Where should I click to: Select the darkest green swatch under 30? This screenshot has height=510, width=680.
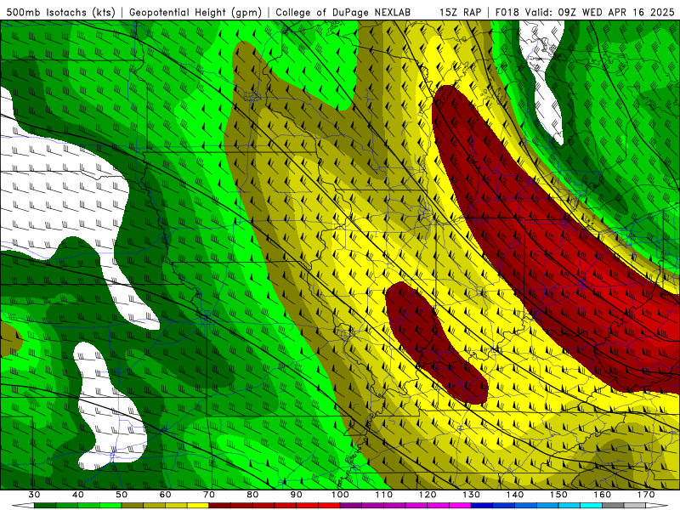point(45,506)
